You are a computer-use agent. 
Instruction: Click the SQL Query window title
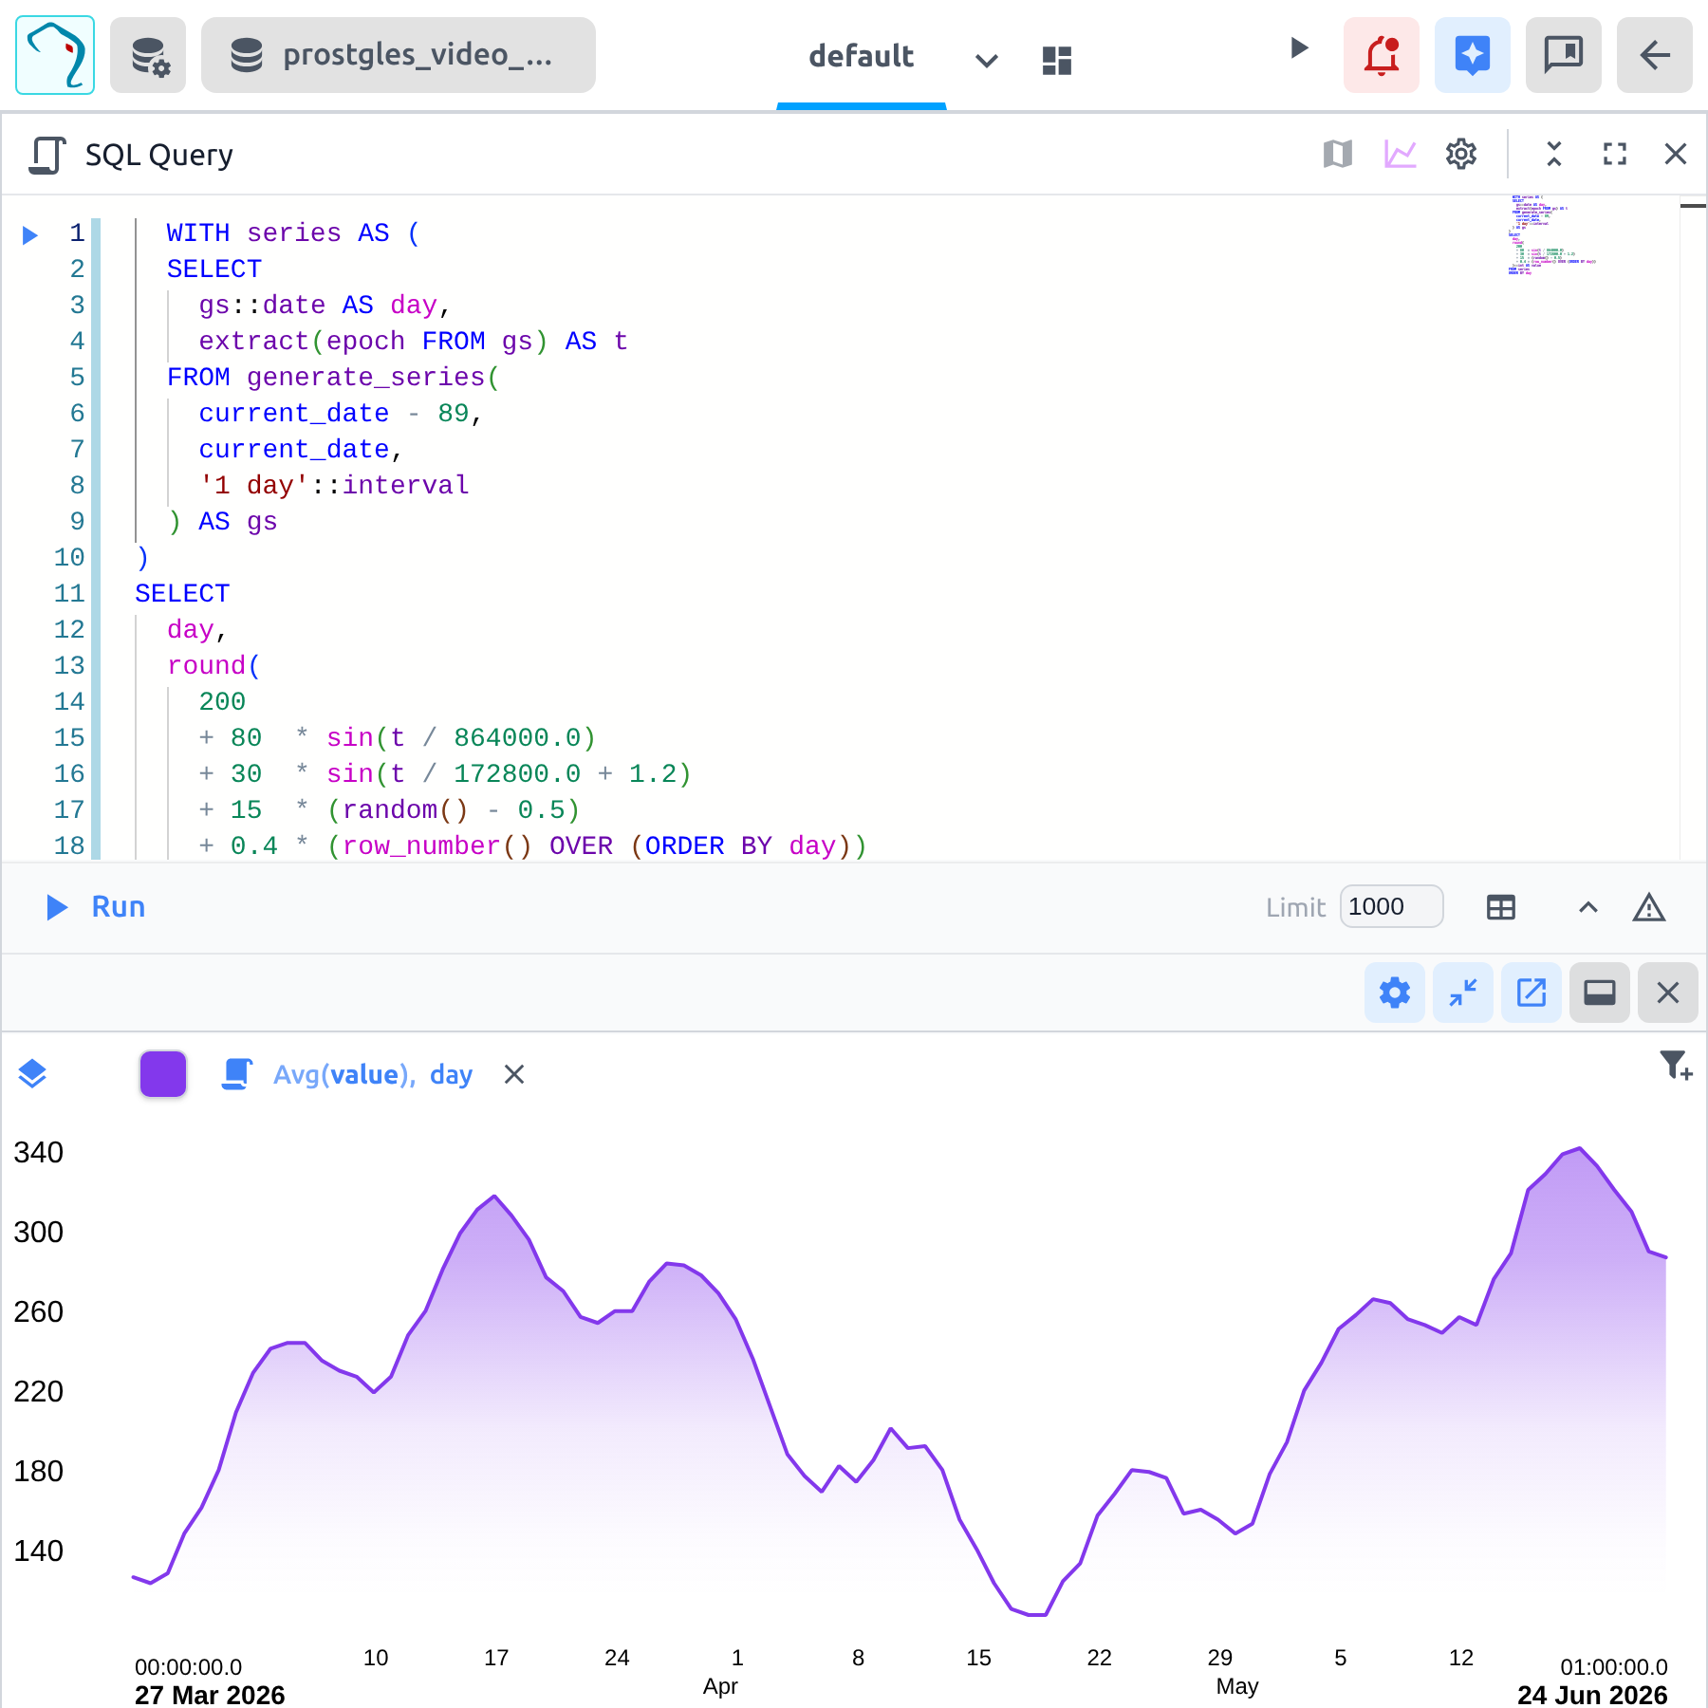159,155
